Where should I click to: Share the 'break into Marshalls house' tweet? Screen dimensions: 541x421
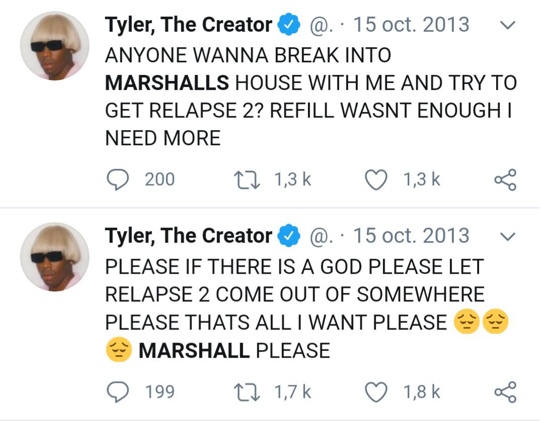[505, 180]
